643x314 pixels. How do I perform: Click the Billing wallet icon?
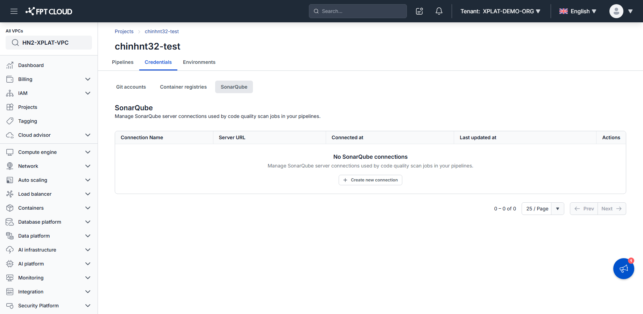click(x=10, y=79)
